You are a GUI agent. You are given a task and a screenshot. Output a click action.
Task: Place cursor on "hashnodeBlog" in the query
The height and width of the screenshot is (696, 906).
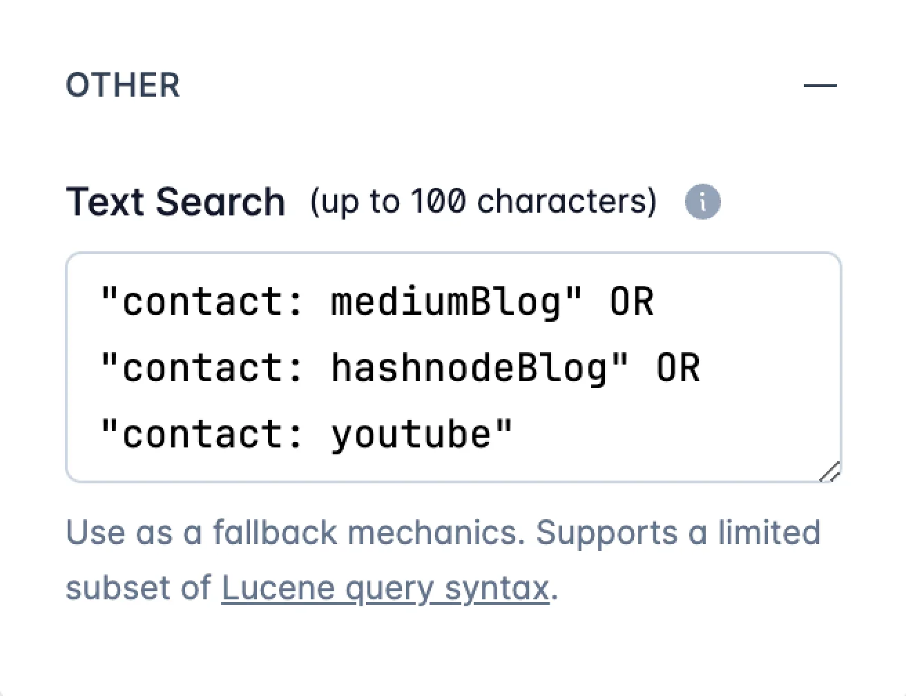[x=470, y=367]
